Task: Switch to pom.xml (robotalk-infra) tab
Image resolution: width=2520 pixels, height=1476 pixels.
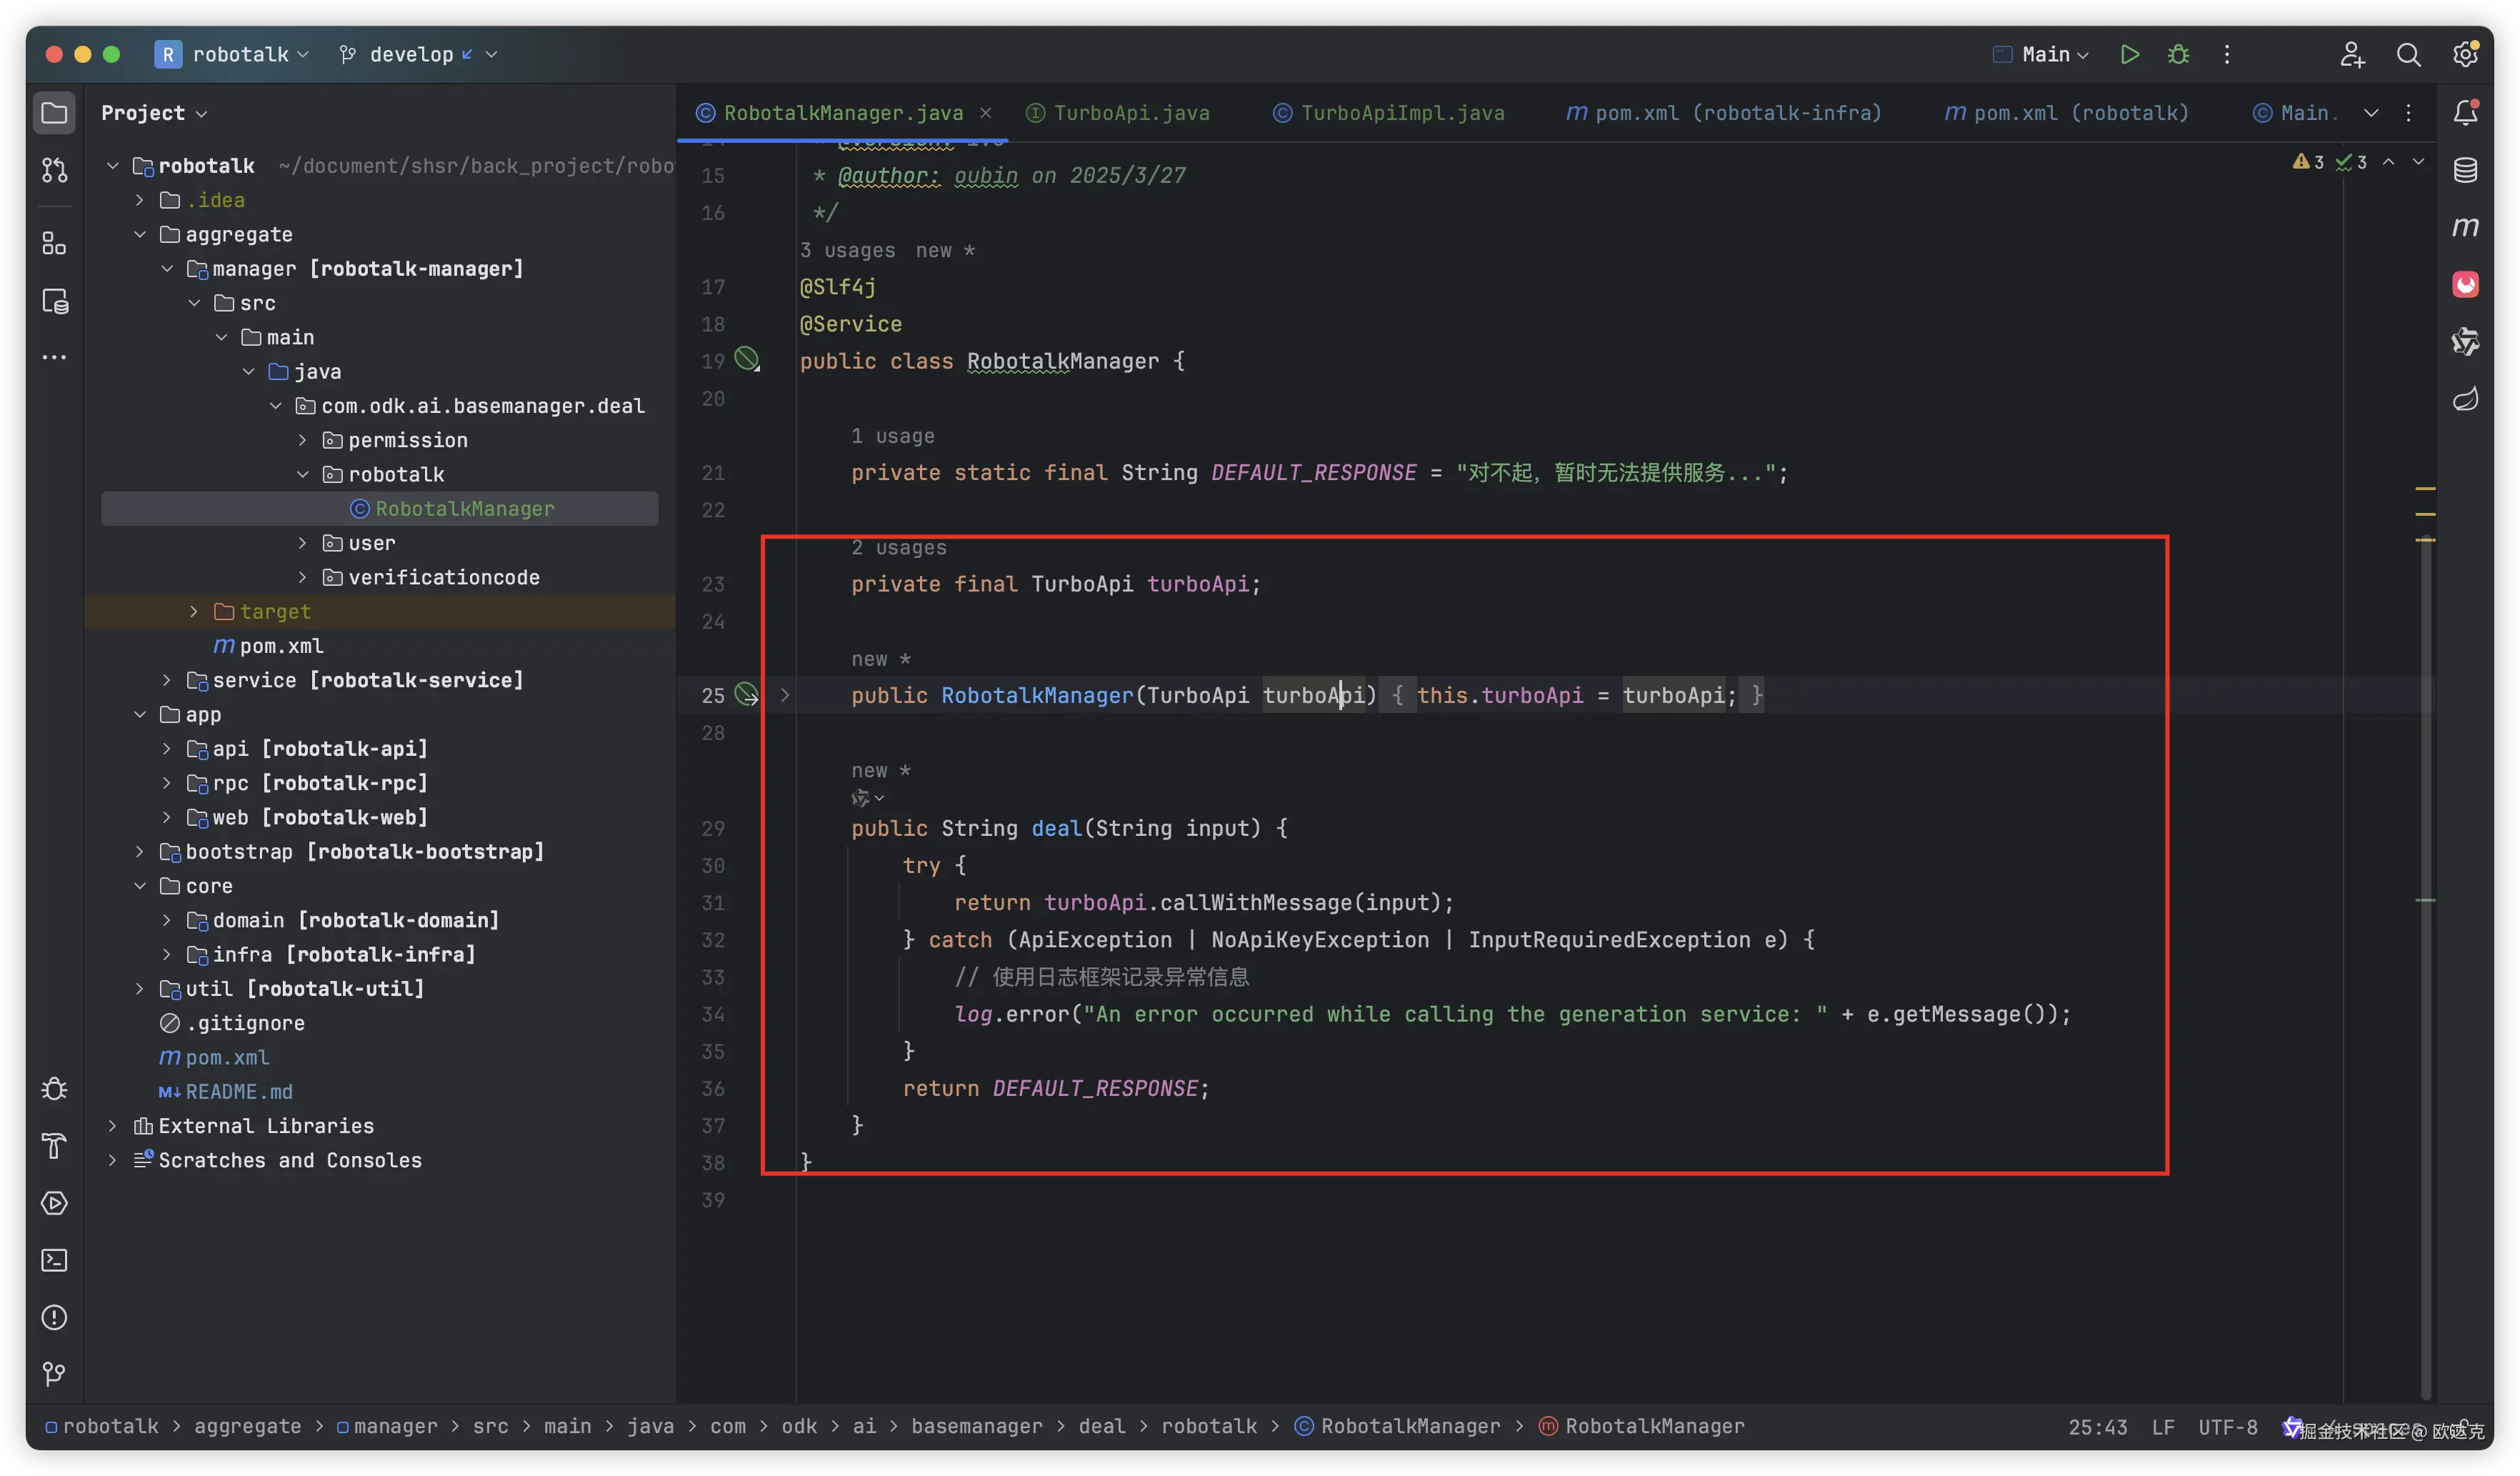Action: point(1736,113)
